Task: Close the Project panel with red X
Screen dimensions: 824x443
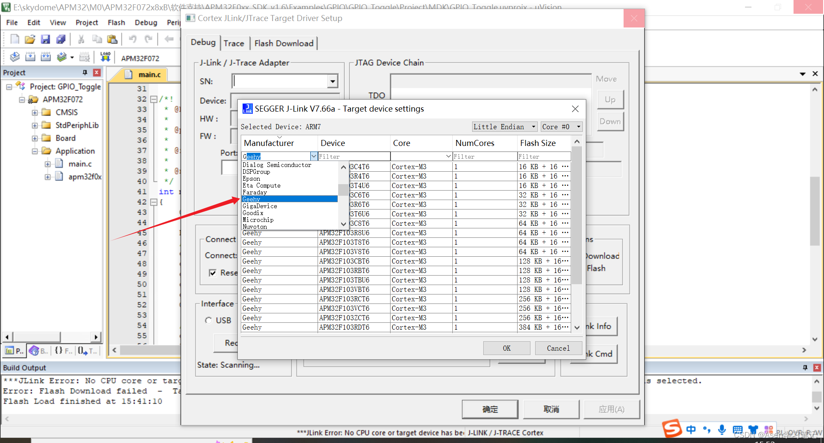Action: (x=97, y=73)
